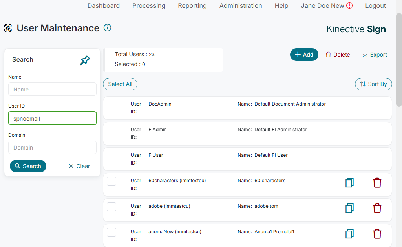Open the Help menu item
402x247 pixels.
[281, 6]
